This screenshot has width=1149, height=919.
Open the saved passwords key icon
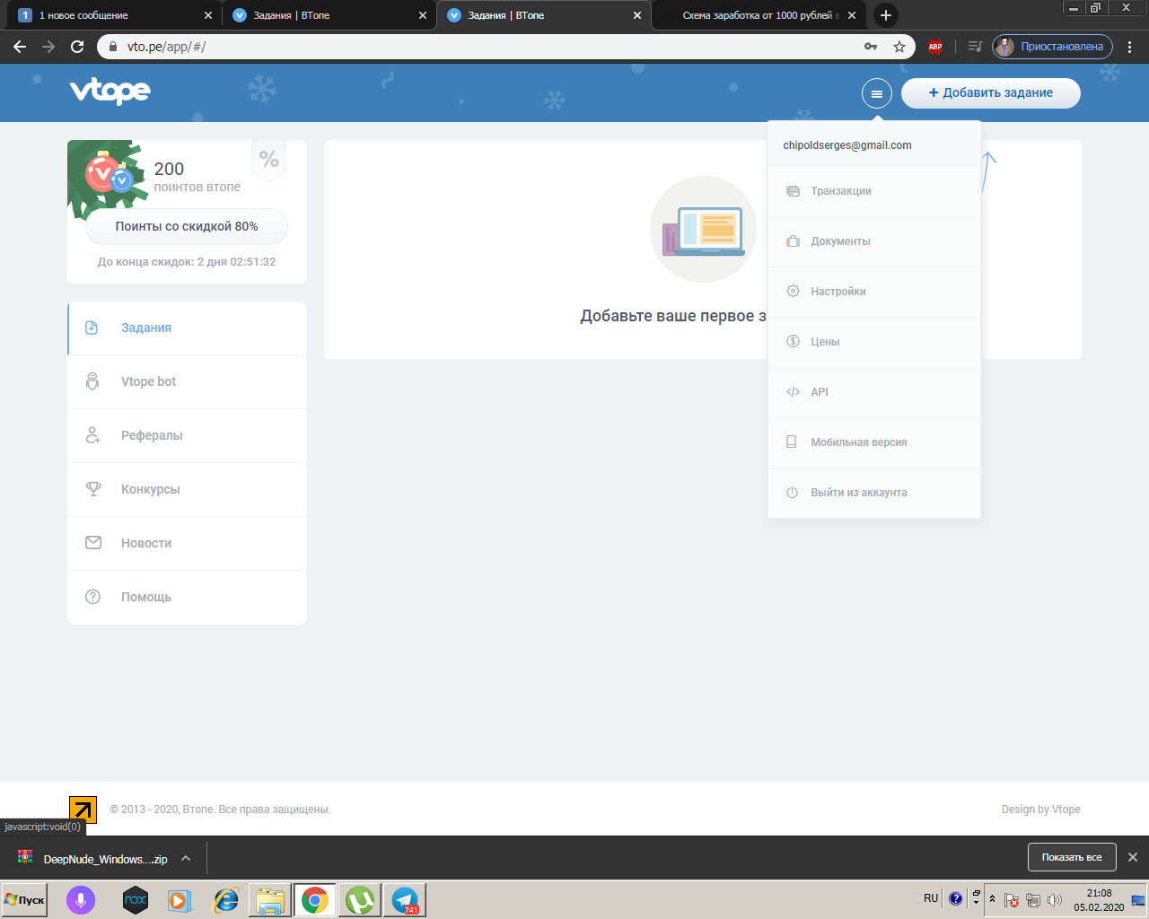pos(871,47)
